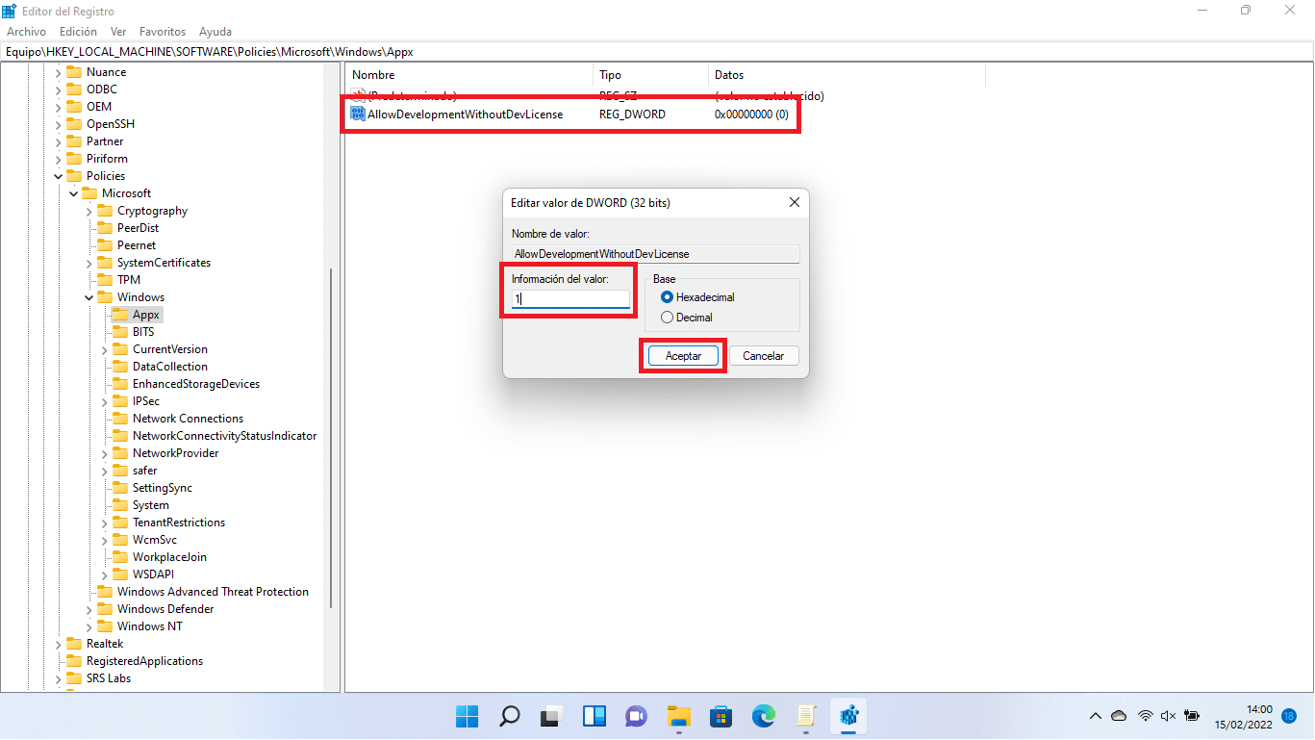Select the Decimal base option
The image size is (1315, 740).
pyautogui.click(x=668, y=318)
